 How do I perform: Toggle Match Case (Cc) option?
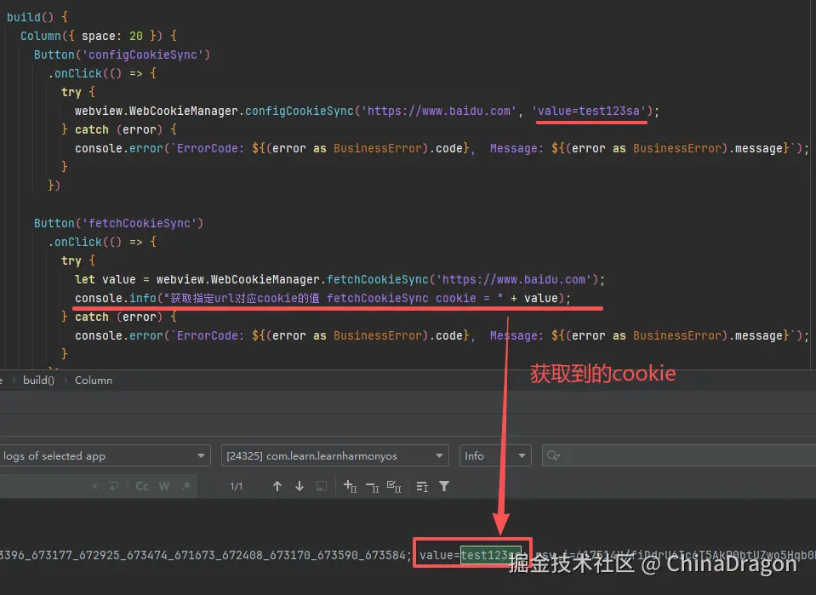tap(142, 486)
